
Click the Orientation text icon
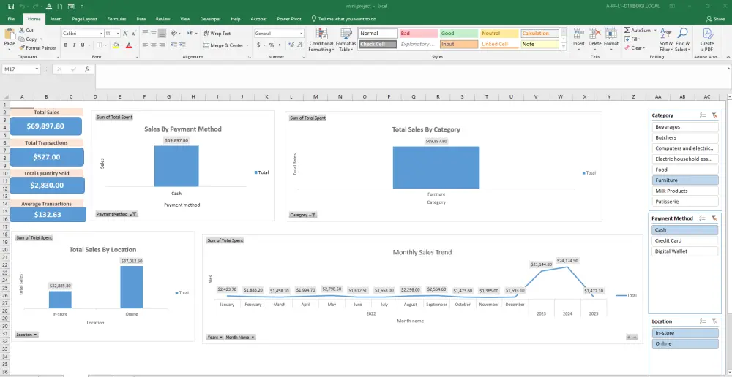click(x=174, y=34)
